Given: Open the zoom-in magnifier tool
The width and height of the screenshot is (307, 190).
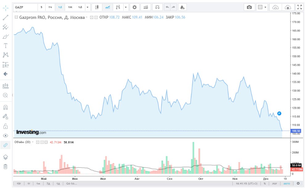Looking at the screenshot, I should coord(5,95).
